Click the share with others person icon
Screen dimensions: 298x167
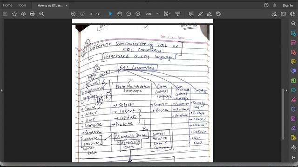coord(292,14)
